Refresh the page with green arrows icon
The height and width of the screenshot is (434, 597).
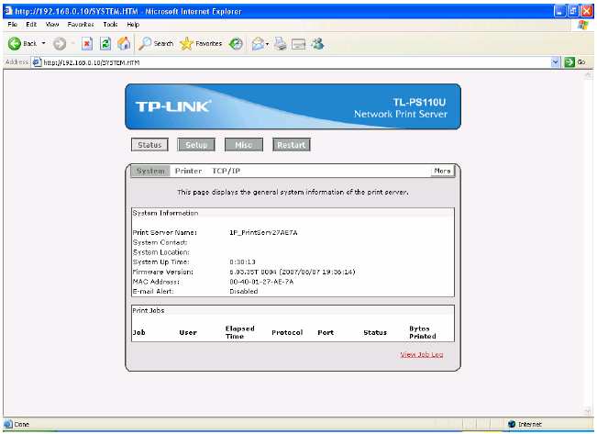coord(105,44)
